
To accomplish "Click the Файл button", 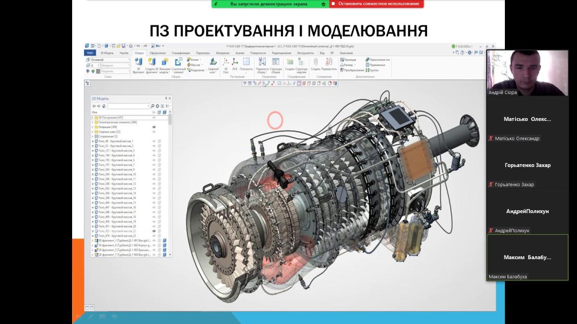I will click(x=90, y=53).
